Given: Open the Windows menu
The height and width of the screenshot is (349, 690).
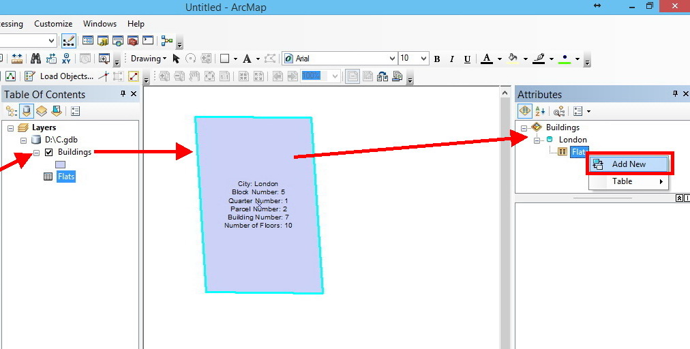Looking at the screenshot, I should 100,24.
